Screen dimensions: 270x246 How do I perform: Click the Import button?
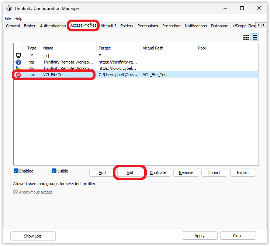214,172
